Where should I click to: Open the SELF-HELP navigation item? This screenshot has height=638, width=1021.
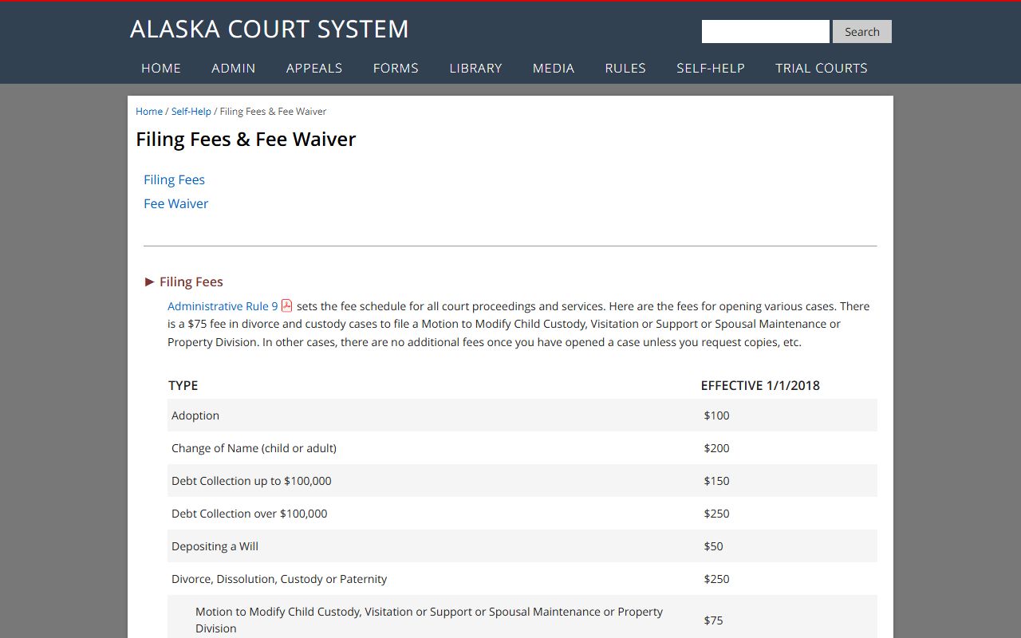point(711,68)
